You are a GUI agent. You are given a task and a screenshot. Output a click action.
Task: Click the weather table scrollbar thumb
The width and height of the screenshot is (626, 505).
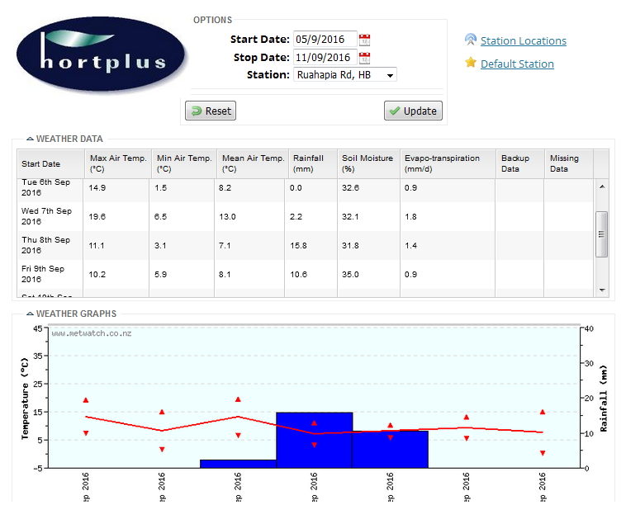click(602, 234)
